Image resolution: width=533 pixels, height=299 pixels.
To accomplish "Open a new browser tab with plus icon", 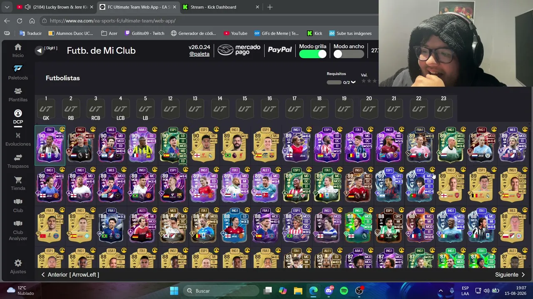I will click(270, 7).
